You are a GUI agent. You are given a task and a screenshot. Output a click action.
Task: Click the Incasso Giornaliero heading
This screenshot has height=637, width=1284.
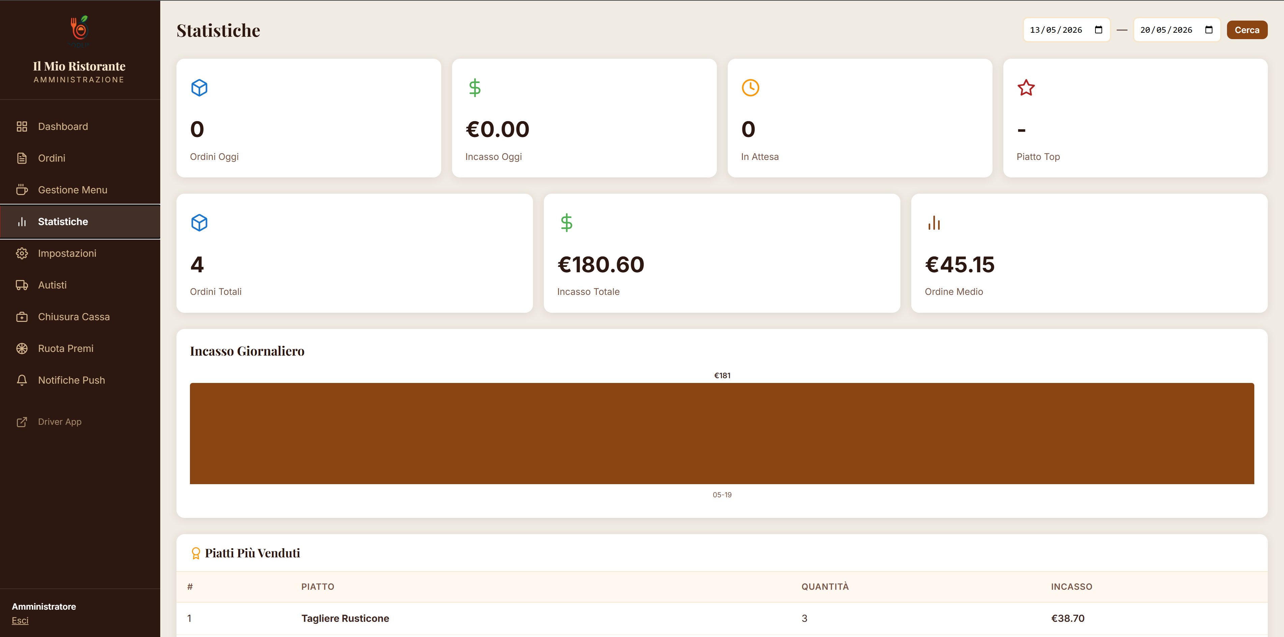[x=247, y=352]
